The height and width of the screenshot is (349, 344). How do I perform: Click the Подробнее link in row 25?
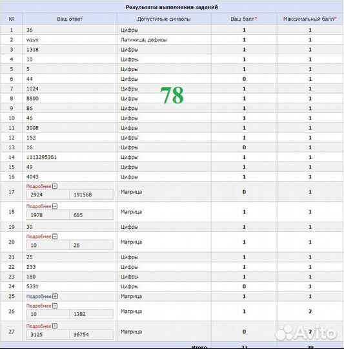pyautogui.click(x=39, y=297)
